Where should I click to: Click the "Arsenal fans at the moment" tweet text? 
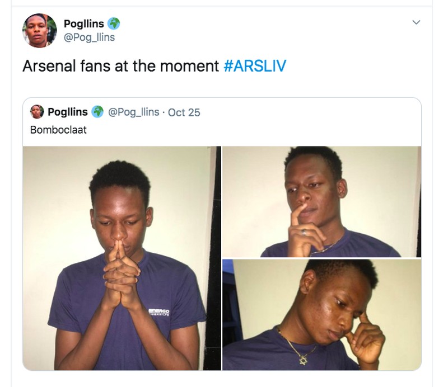point(120,66)
